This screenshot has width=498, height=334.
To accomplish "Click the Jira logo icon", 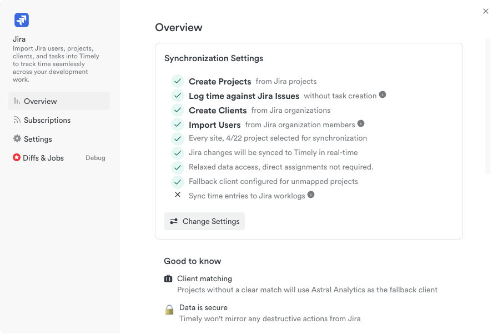I will click(x=22, y=21).
